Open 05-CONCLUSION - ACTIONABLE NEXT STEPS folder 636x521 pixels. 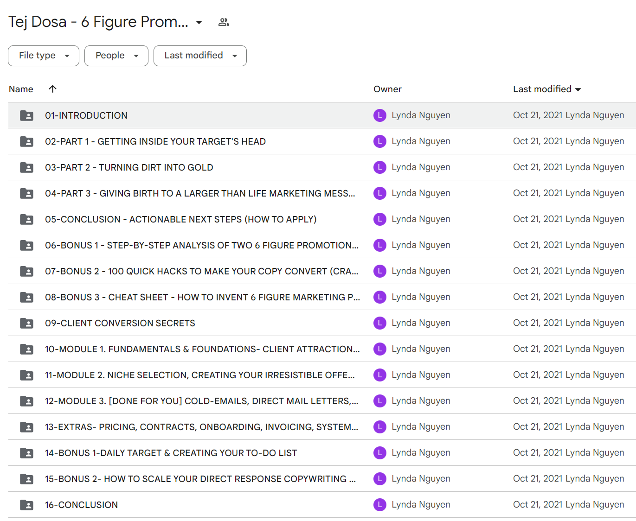point(181,219)
